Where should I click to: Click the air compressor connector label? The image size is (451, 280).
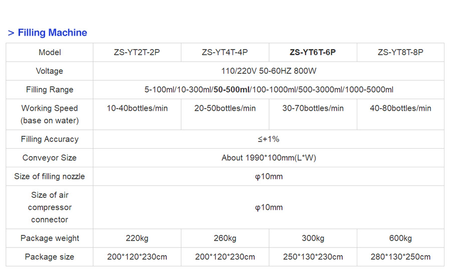point(50,207)
